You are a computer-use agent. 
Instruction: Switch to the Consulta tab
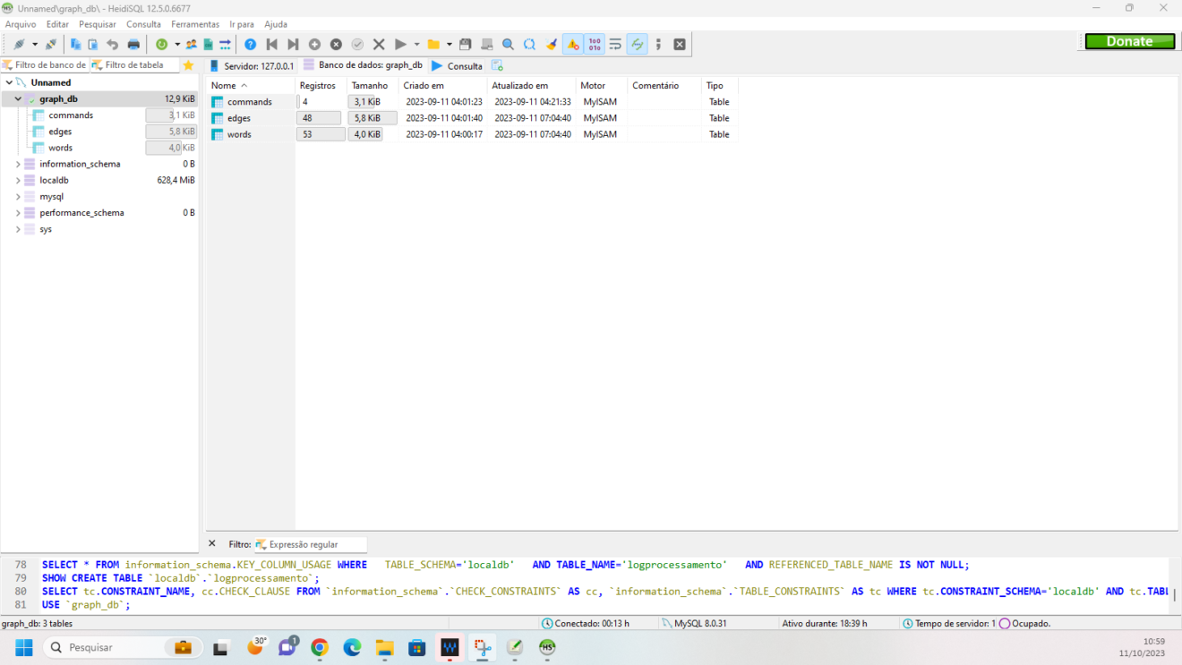[457, 64]
